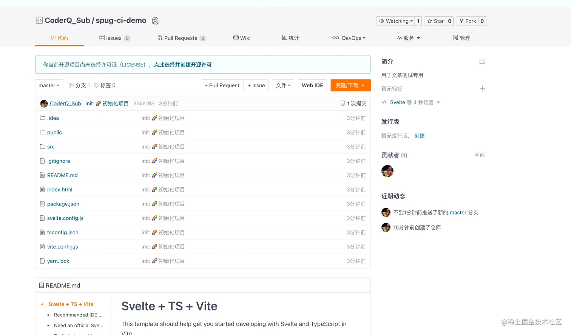Open the spug-ci-demo repository title link
The height and width of the screenshot is (335, 571).
tap(121, 20)
